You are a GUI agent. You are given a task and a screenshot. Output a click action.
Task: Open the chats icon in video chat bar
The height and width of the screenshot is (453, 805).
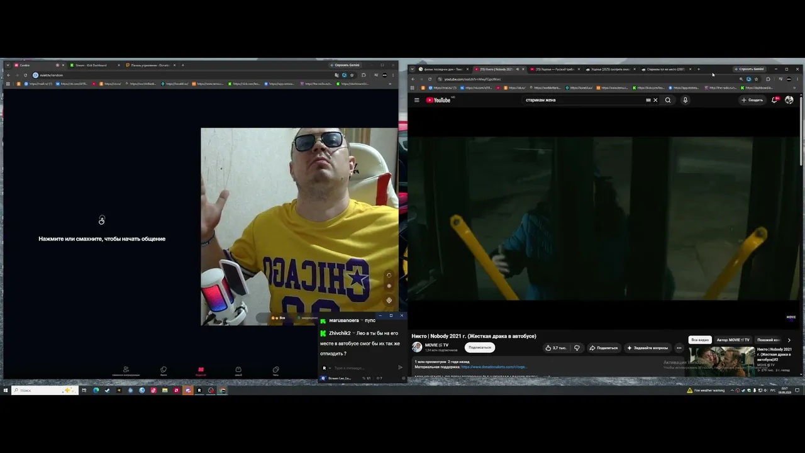pyautogui.click(x=275, y=371)
